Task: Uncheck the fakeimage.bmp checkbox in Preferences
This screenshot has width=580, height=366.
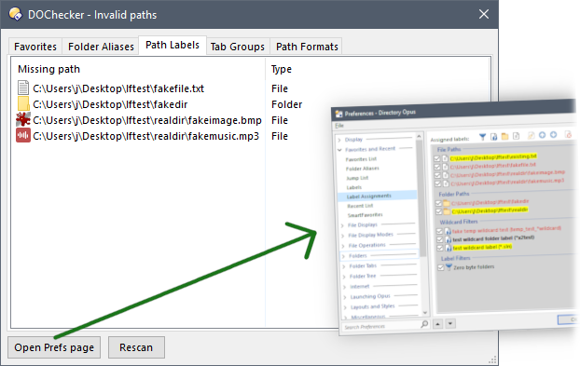Action: click(438, 175)
